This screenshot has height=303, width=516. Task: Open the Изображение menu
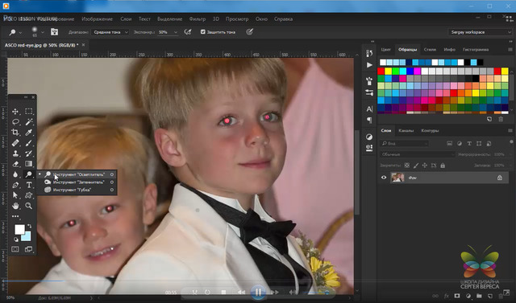tap(97, 19)
